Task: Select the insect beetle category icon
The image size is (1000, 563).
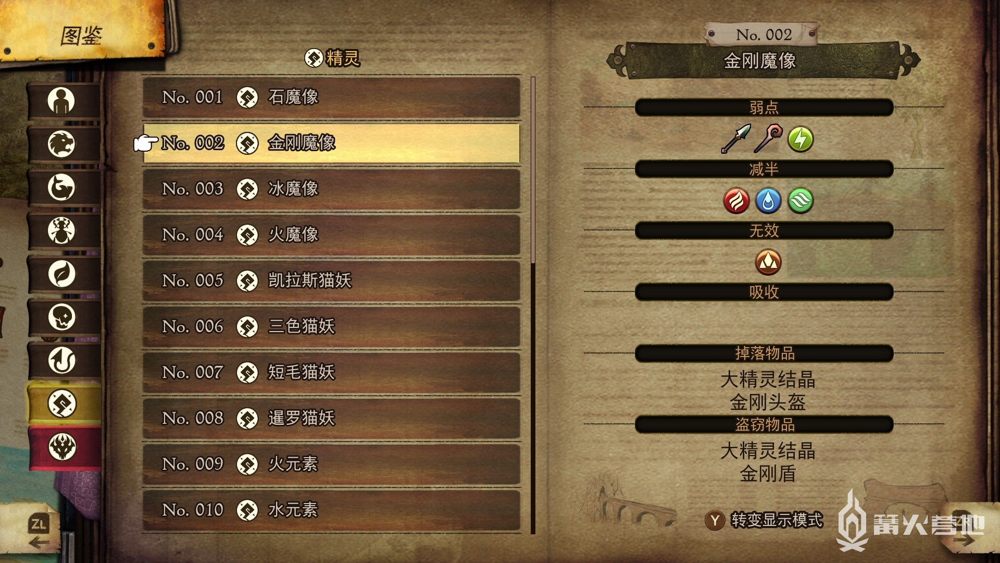Action: tap(61, 230)
